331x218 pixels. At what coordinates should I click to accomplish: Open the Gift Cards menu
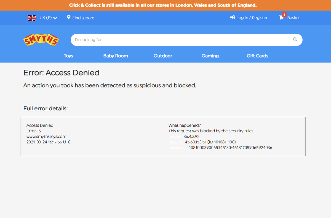257,56
